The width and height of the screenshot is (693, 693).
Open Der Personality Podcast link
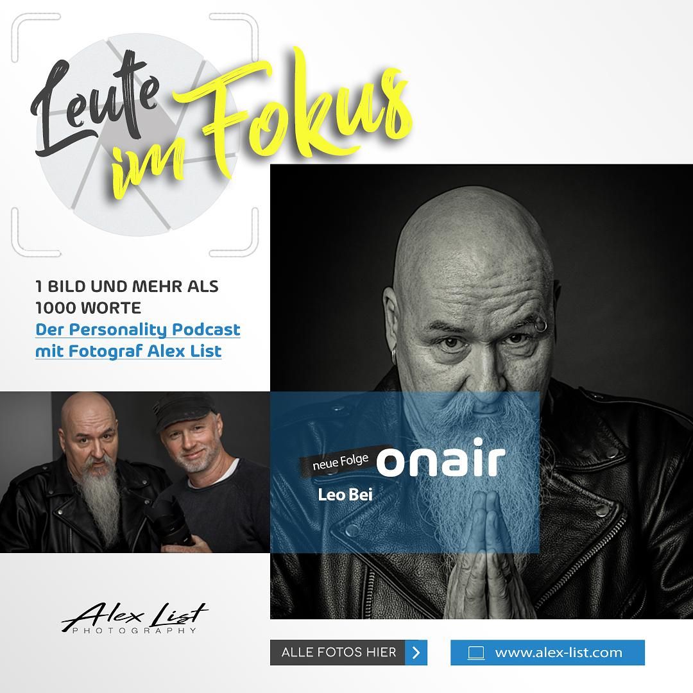pyautogui.click(x=137, y=330)
